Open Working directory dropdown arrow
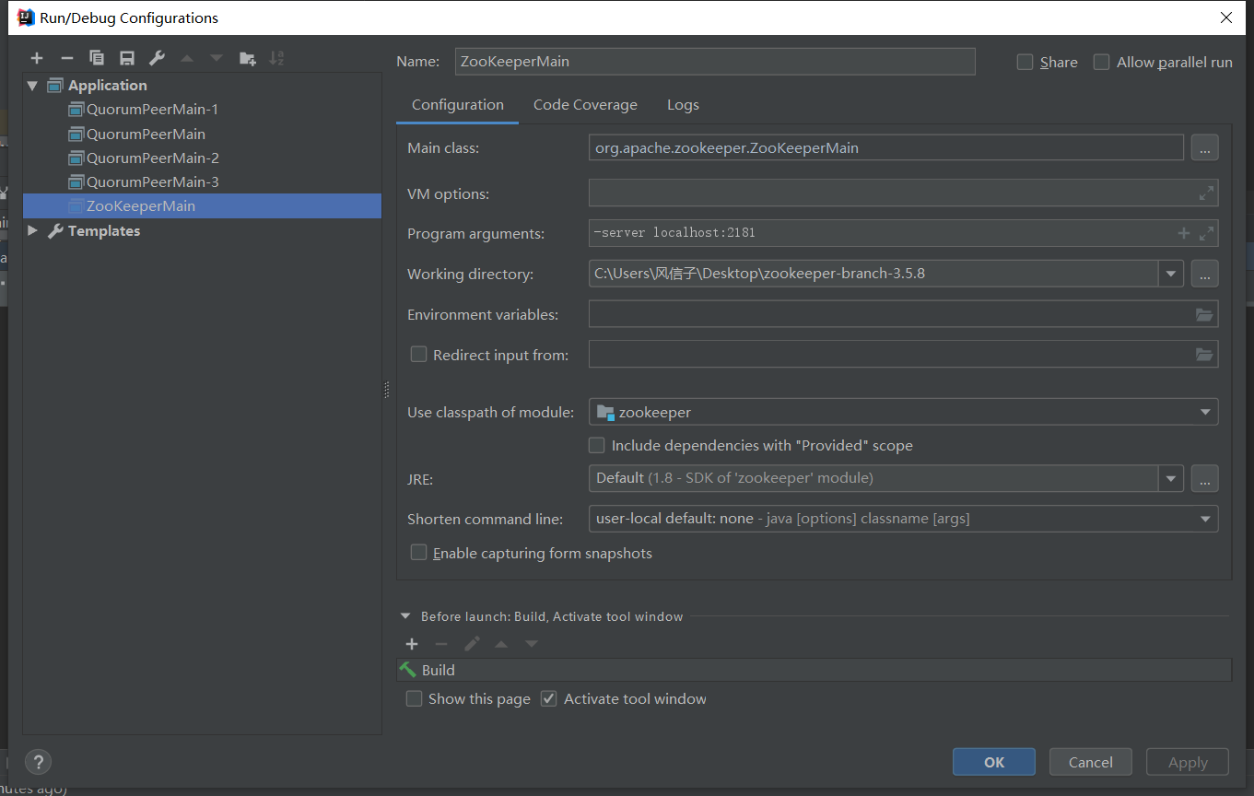This screenshot has width=1254, height=796. click(1171, 274)
